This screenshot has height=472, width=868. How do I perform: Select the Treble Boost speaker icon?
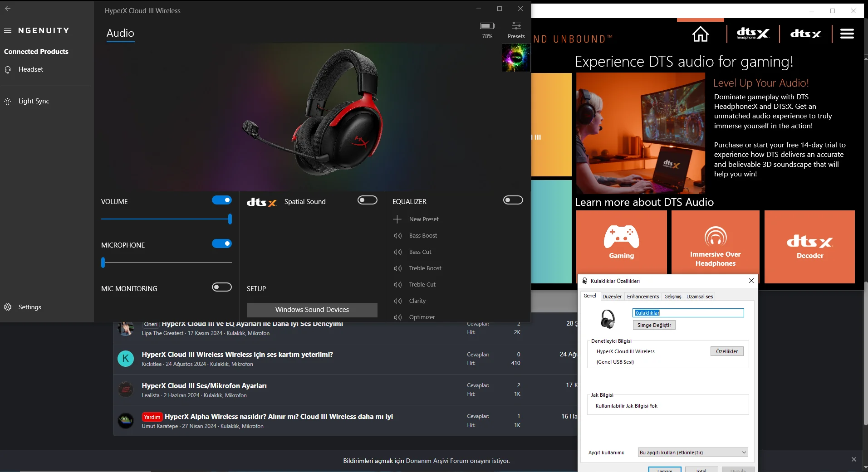(x=398, y=268)
